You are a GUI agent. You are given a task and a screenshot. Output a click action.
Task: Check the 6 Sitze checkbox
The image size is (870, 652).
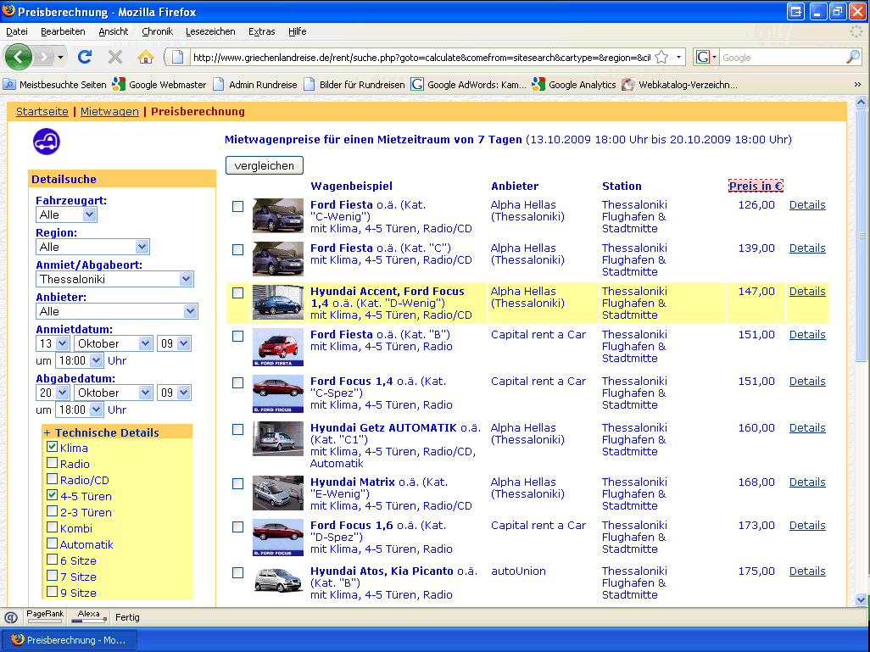(x=53, y=560)
